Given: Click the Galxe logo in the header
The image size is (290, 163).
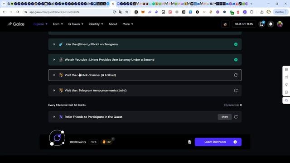Looking at the screenshot, I should pos(16,24).
